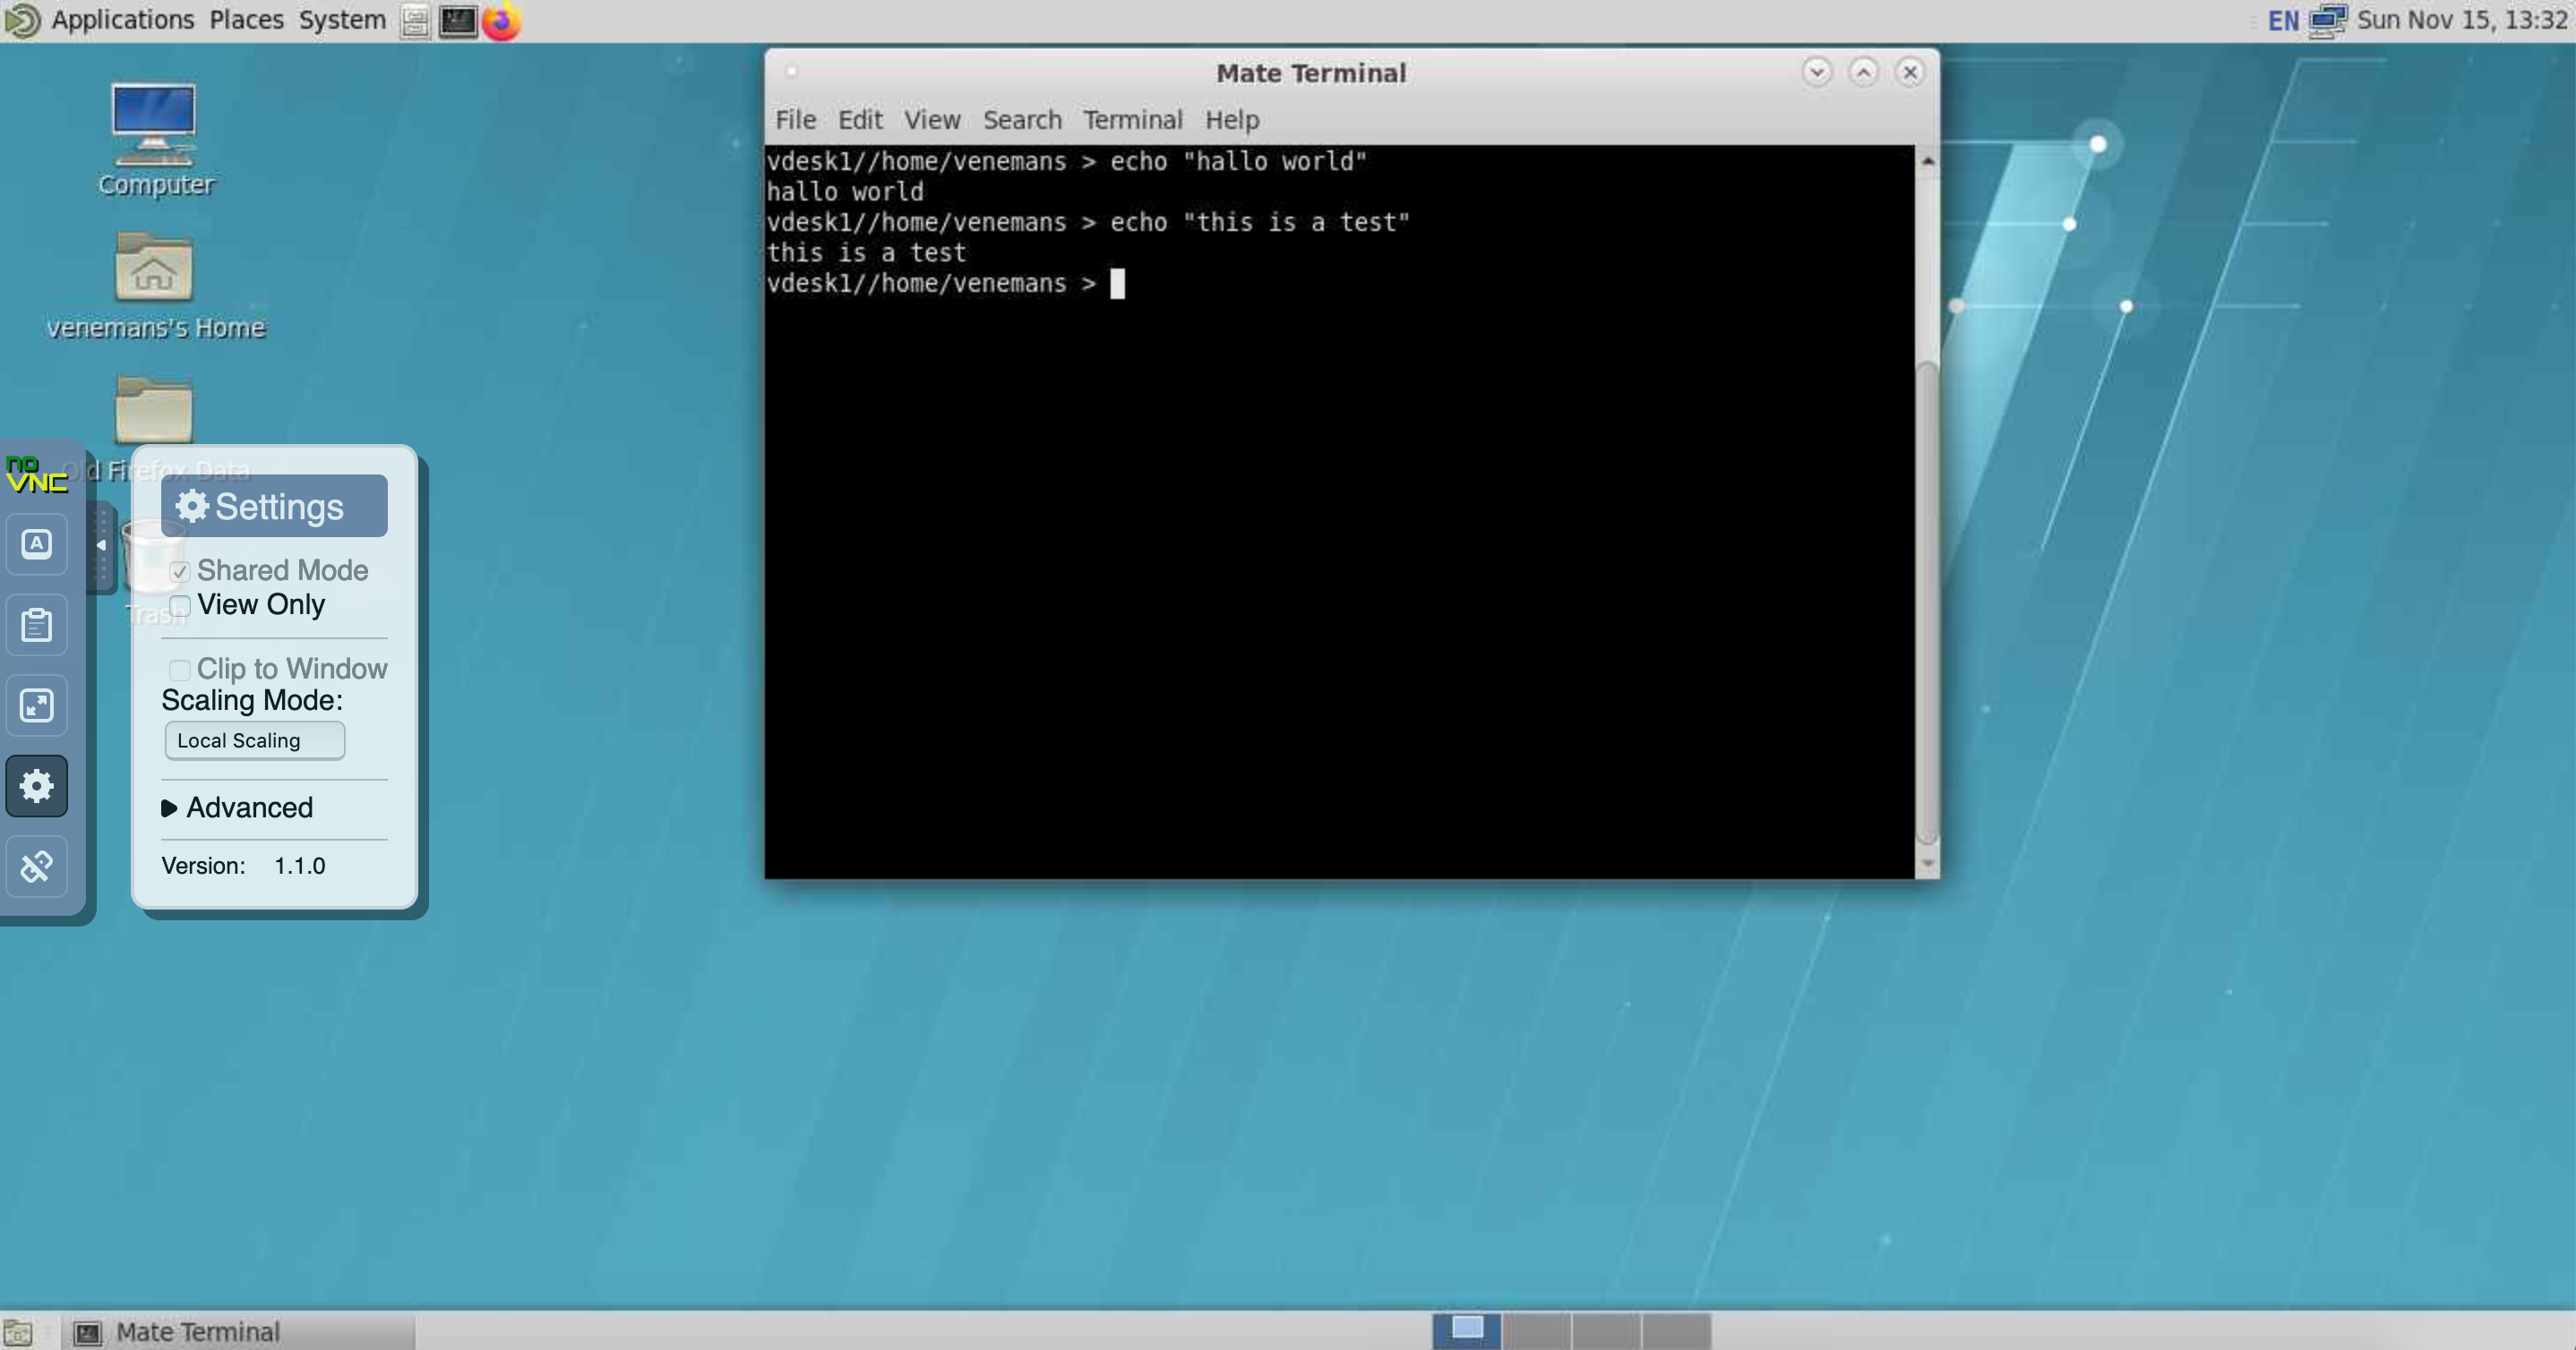Switch to the second workspace
This screenshot has width=2576, height=1350.
click(1536, 1331)
